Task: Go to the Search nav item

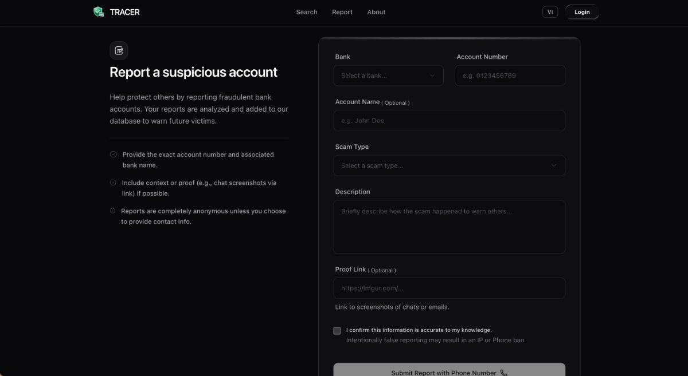Action: [307, 12]
